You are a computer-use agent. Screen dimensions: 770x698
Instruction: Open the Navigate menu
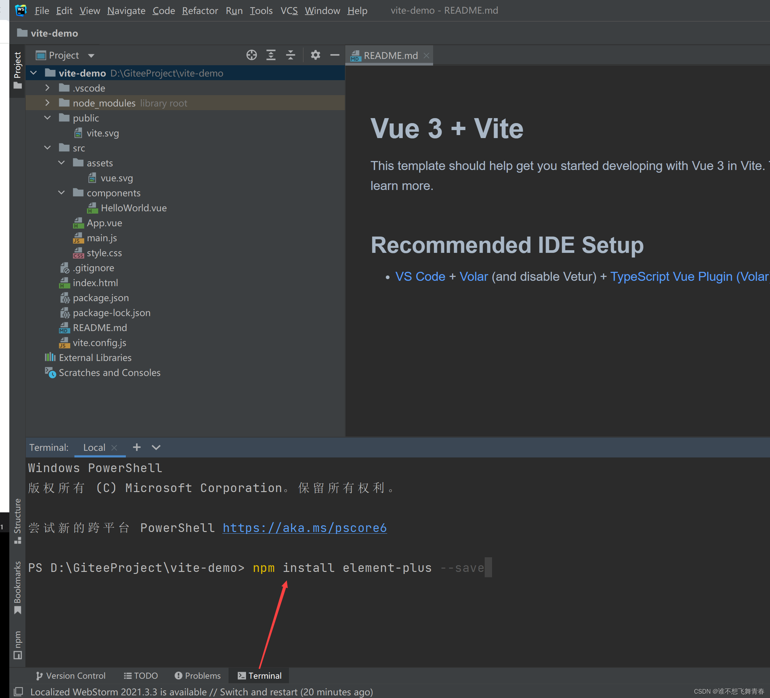(x=126, y=10)
